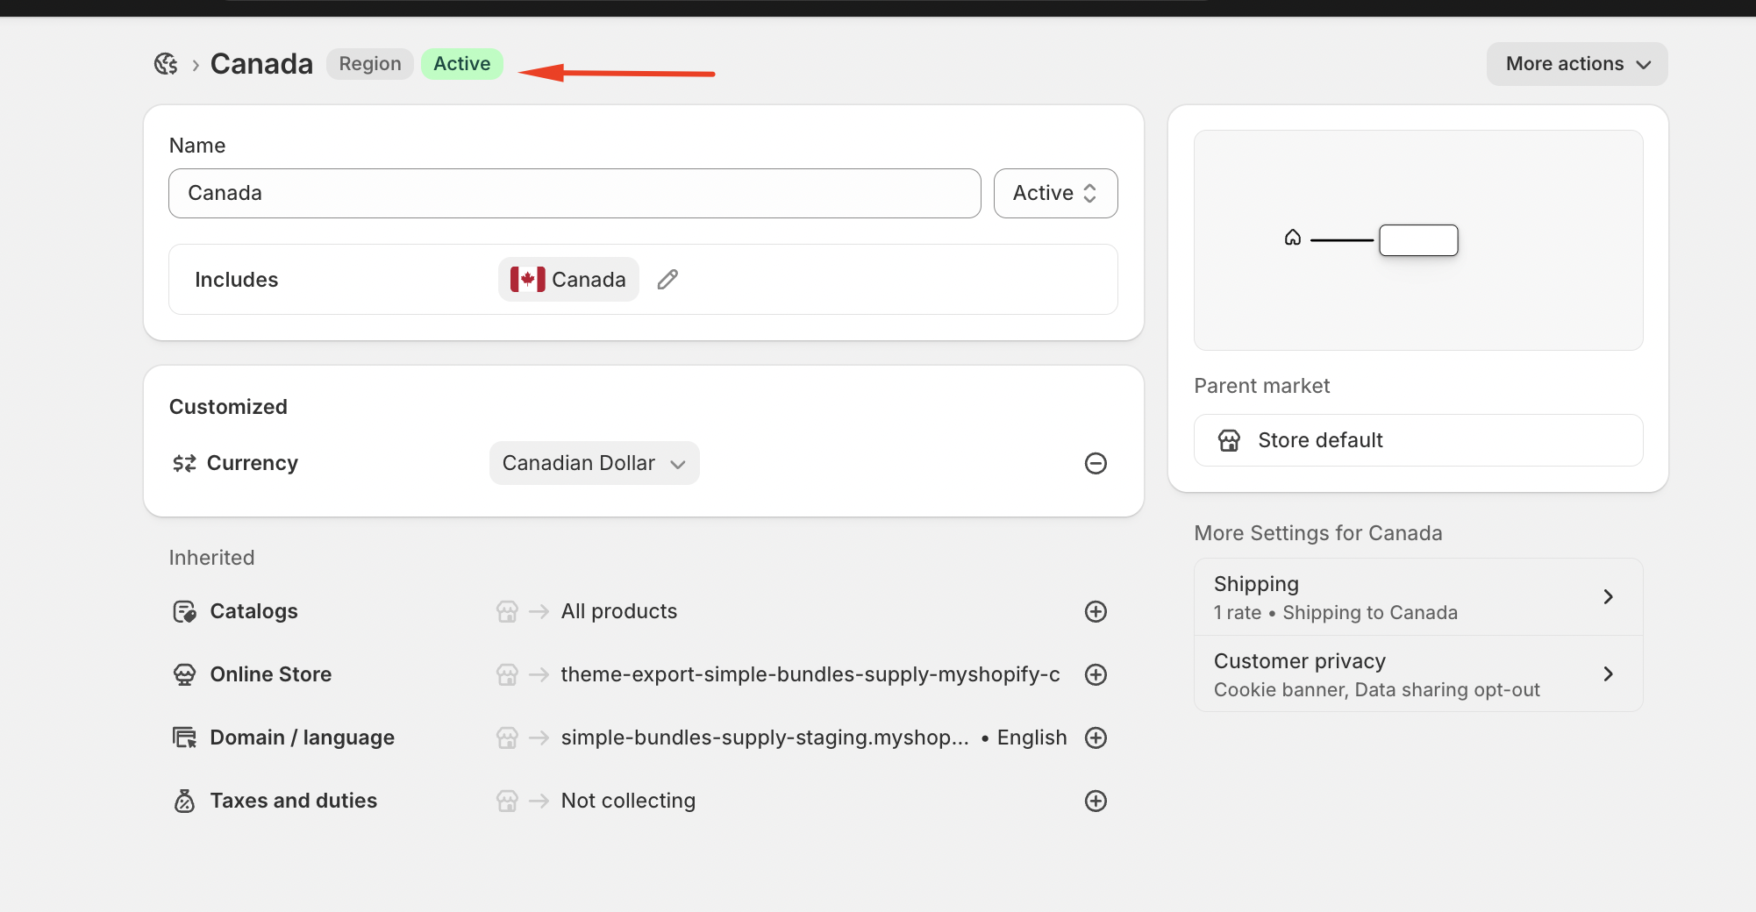
Task: Click the pencil icon to edit included regions
Action: click(667, 280)
